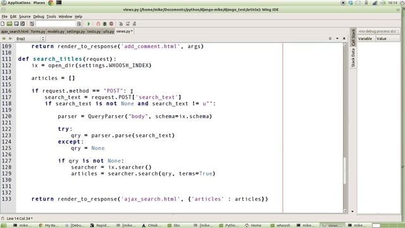Click into the toolbar search input field

(56, 24)
